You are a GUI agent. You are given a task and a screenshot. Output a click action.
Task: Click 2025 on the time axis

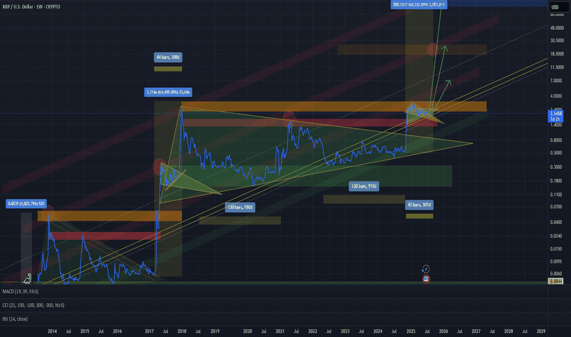(x=410, y=331)
